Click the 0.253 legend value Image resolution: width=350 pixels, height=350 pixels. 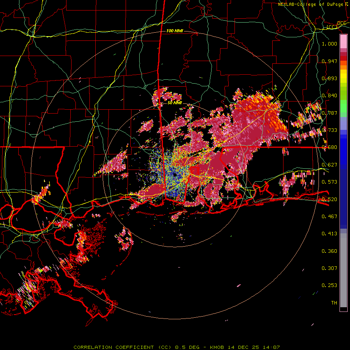pyautogui.click(x=329, y=285)
